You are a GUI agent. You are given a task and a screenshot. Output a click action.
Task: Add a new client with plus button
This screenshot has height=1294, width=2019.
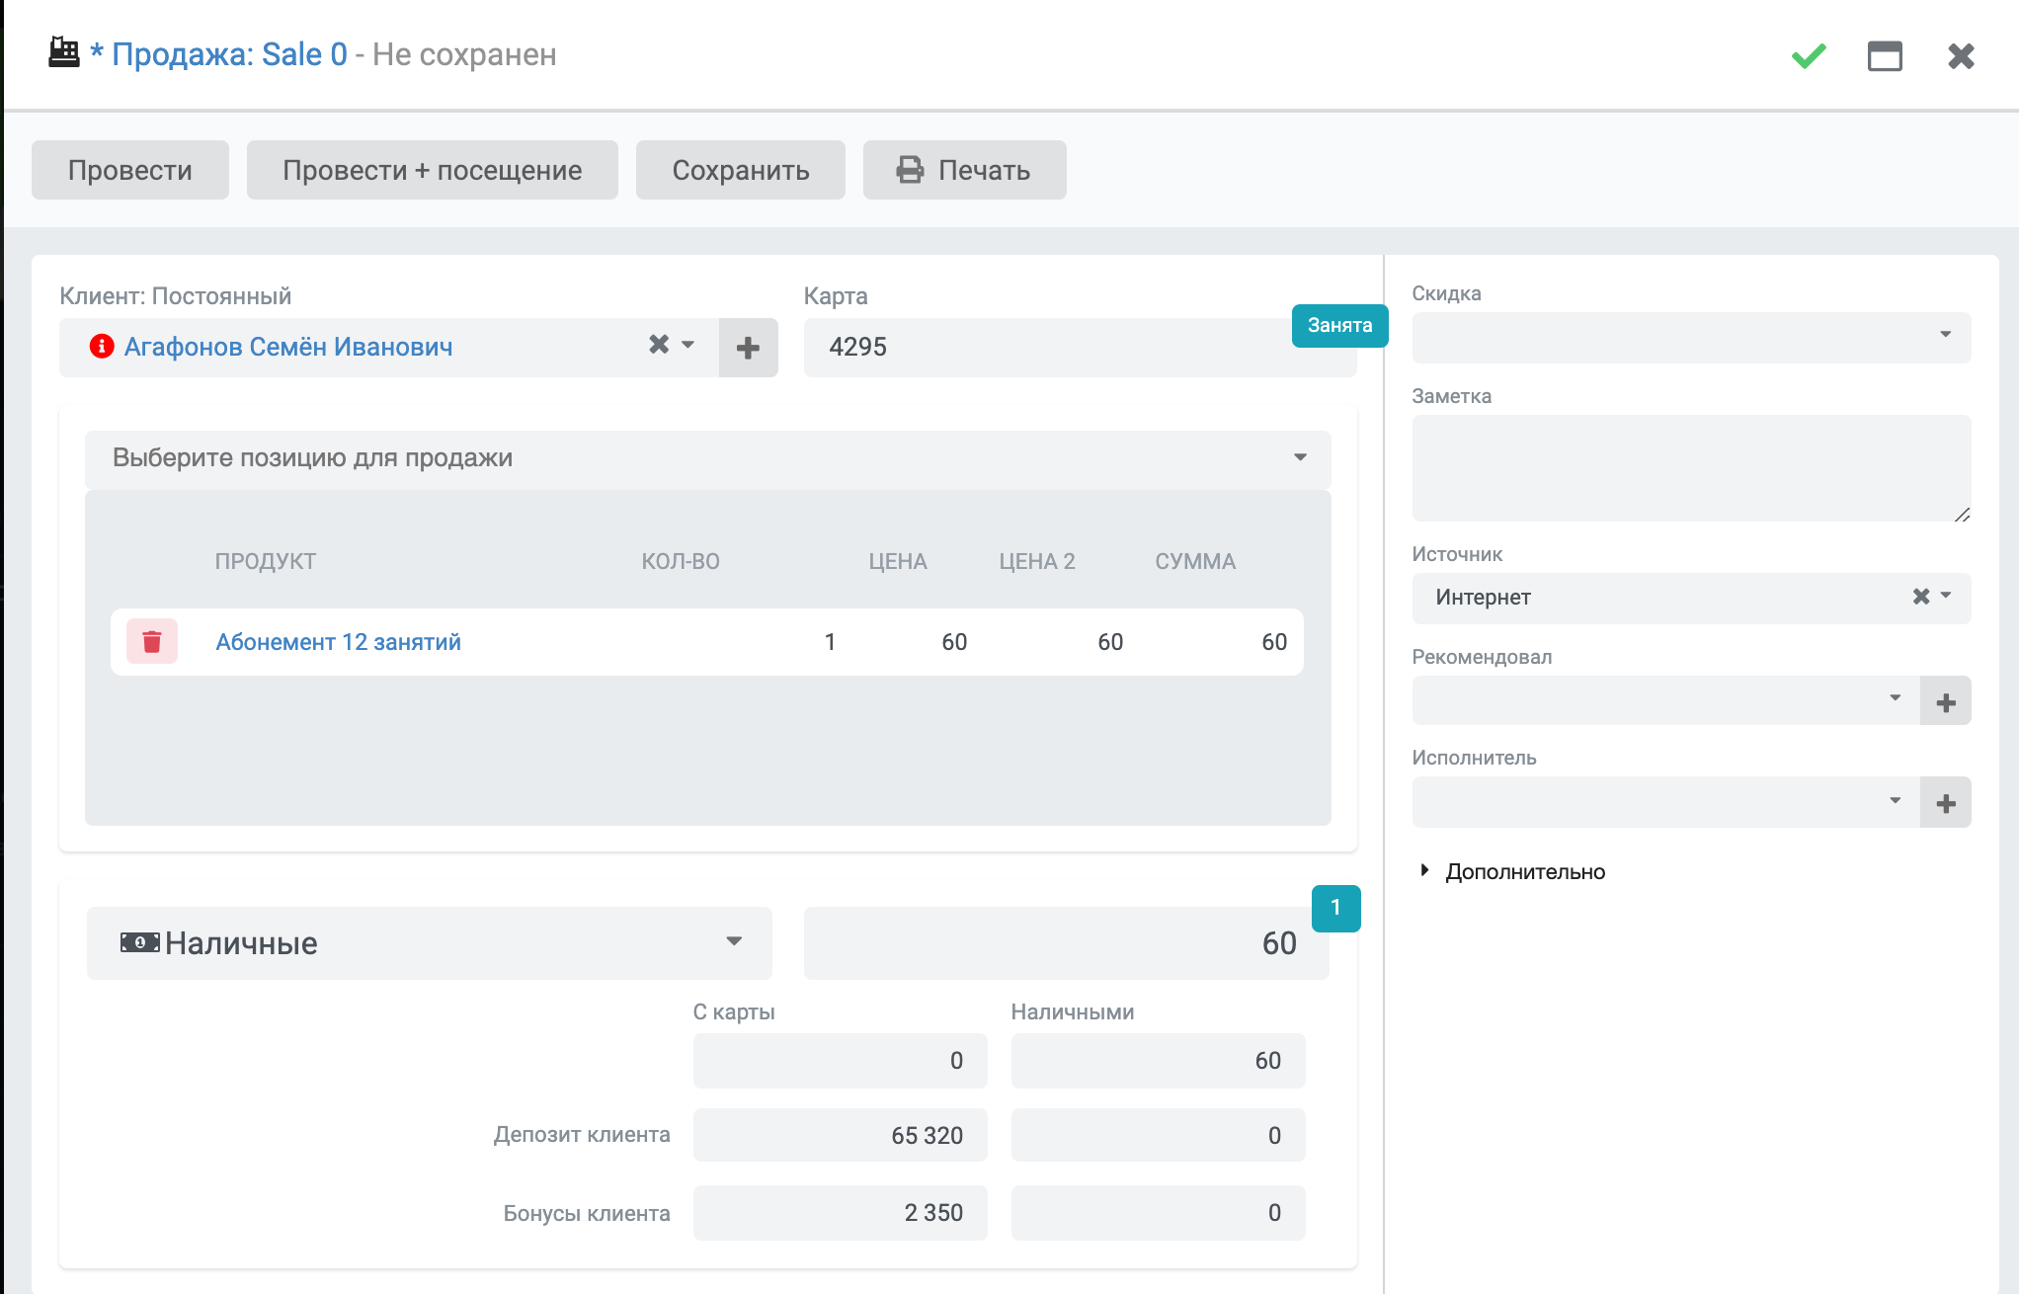pos(748,348)
